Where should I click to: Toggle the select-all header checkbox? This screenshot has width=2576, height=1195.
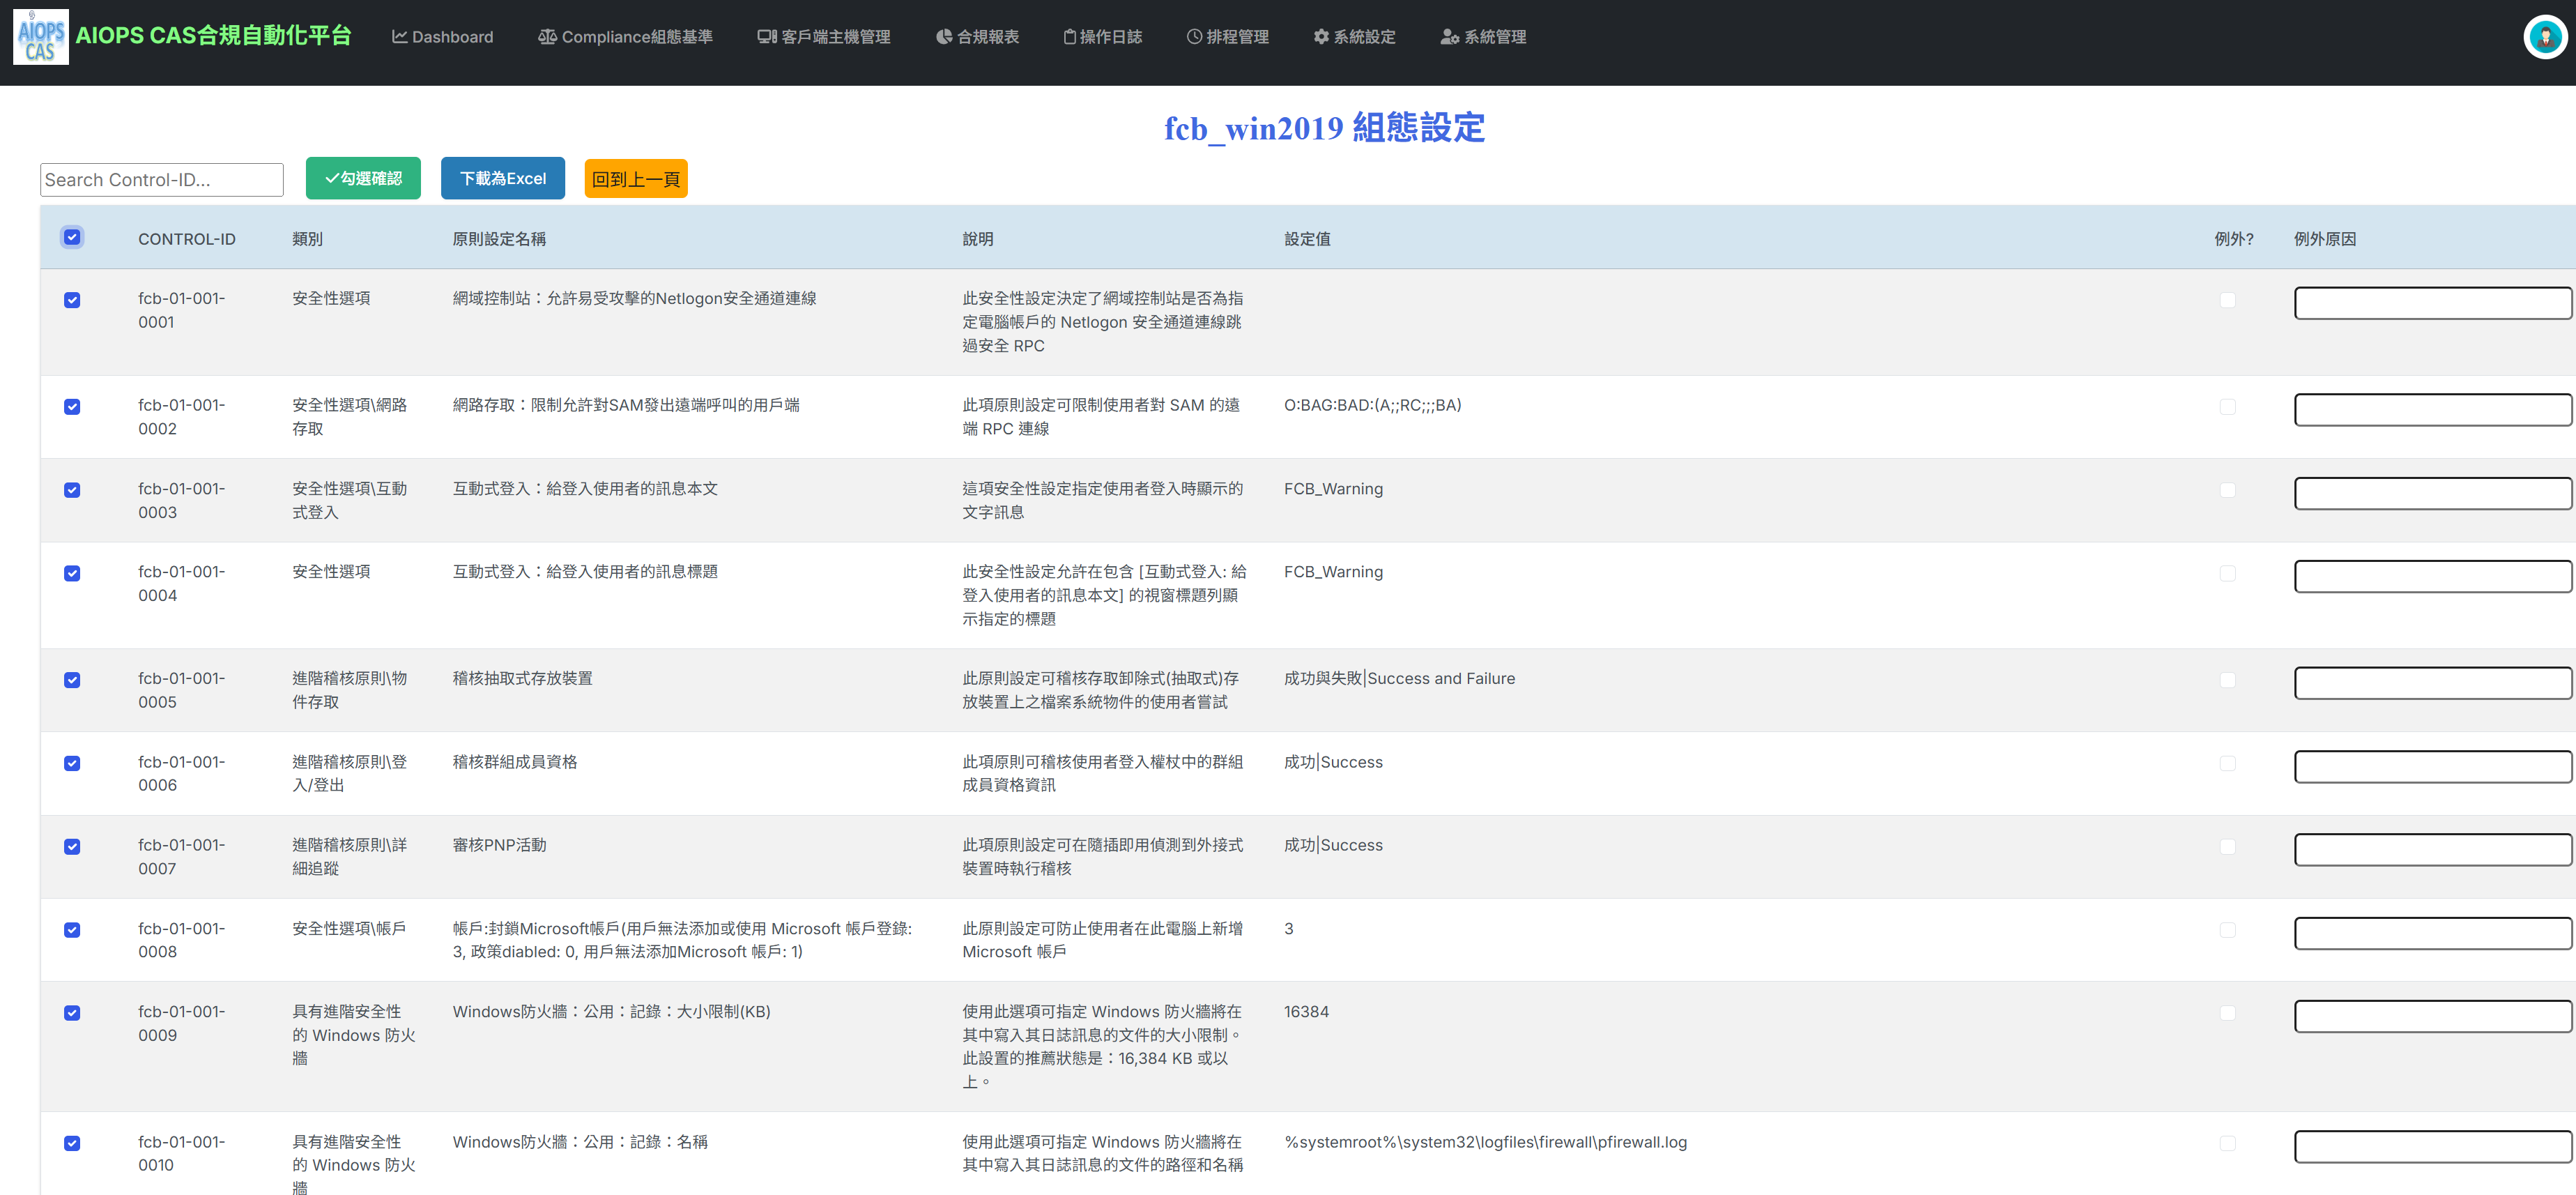point(72,237)
